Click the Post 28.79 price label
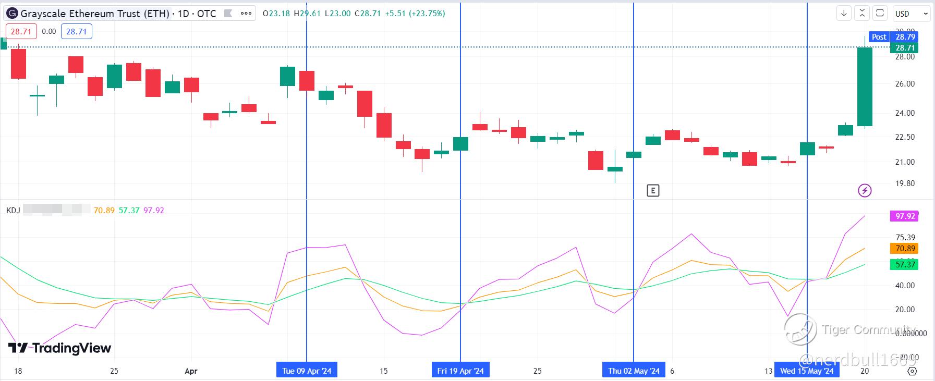 click(x=893, y=36)
